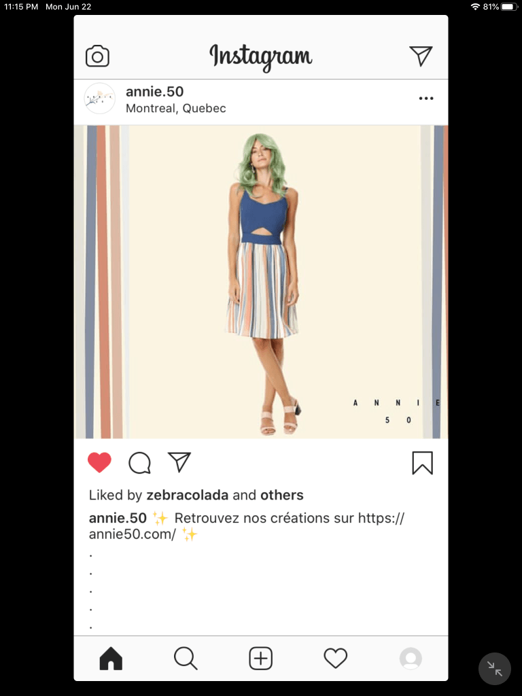Viewport: 522px width, 696px height.
Task: Tap the new post plus icon
Action: pyautogui.click(x=260, y=658)
